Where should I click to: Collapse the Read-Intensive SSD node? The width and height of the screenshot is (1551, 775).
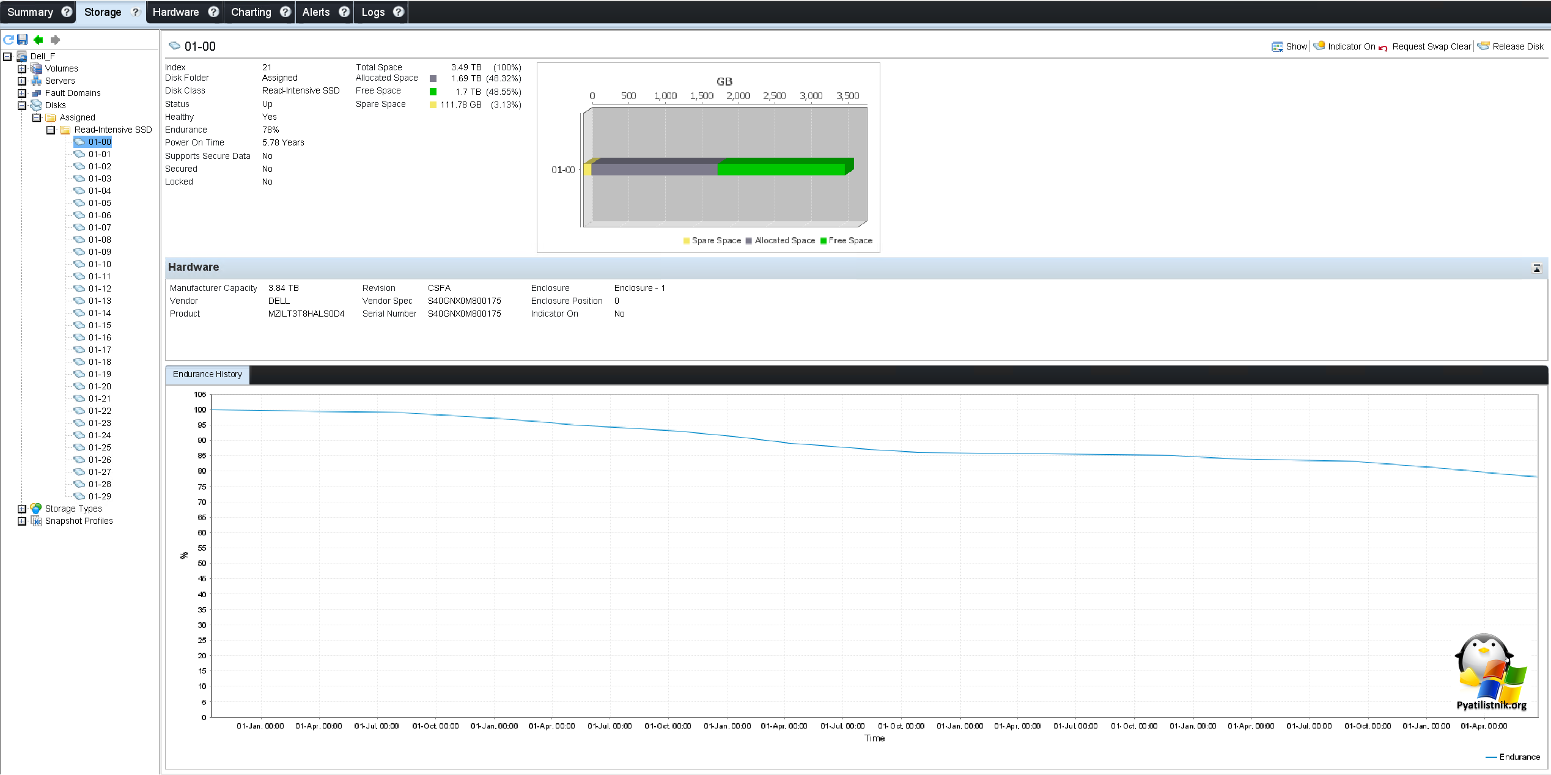(x=51, y=130)
